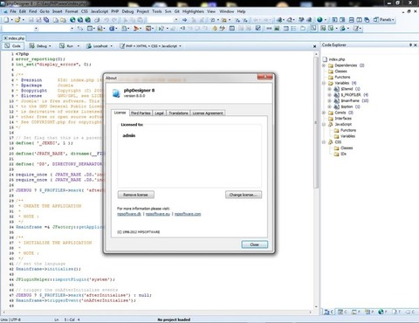Viewport: 419px width, 323px height.
Task: Click the image insert icon in toolbar
Action: point(277,28)
